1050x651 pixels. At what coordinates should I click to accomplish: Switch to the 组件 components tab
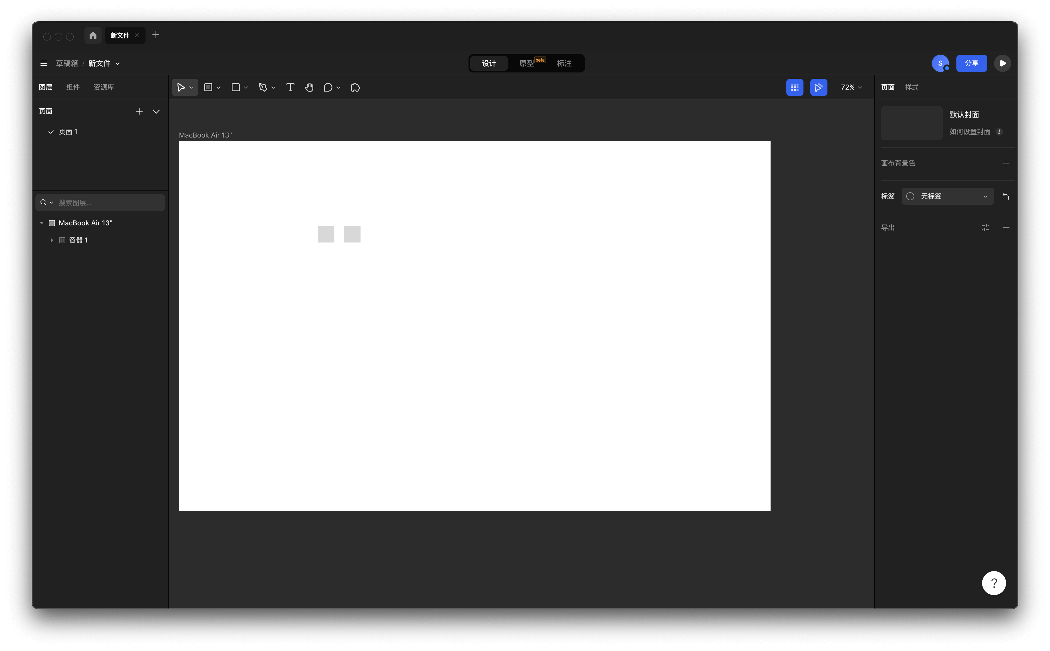pyautogui.click(x=73, y=87)
